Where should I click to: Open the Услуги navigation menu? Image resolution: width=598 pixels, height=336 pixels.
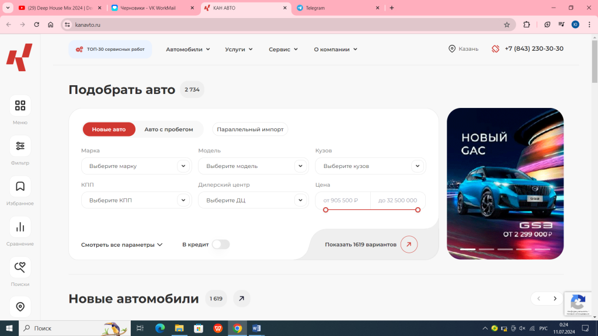[239, 50]
